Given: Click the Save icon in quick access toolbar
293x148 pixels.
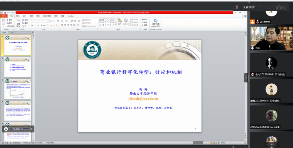Looking at the screenshot, I should click(5, 13).
